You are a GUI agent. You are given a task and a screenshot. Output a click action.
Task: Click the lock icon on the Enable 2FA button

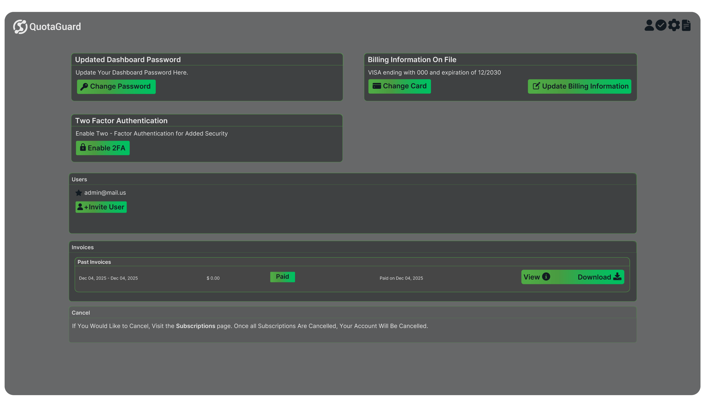[x=83, y=148]
